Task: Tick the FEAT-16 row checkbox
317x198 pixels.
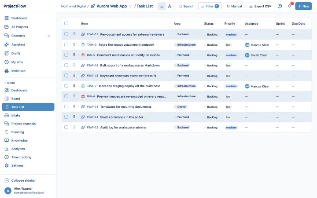Action: (66, 65)
